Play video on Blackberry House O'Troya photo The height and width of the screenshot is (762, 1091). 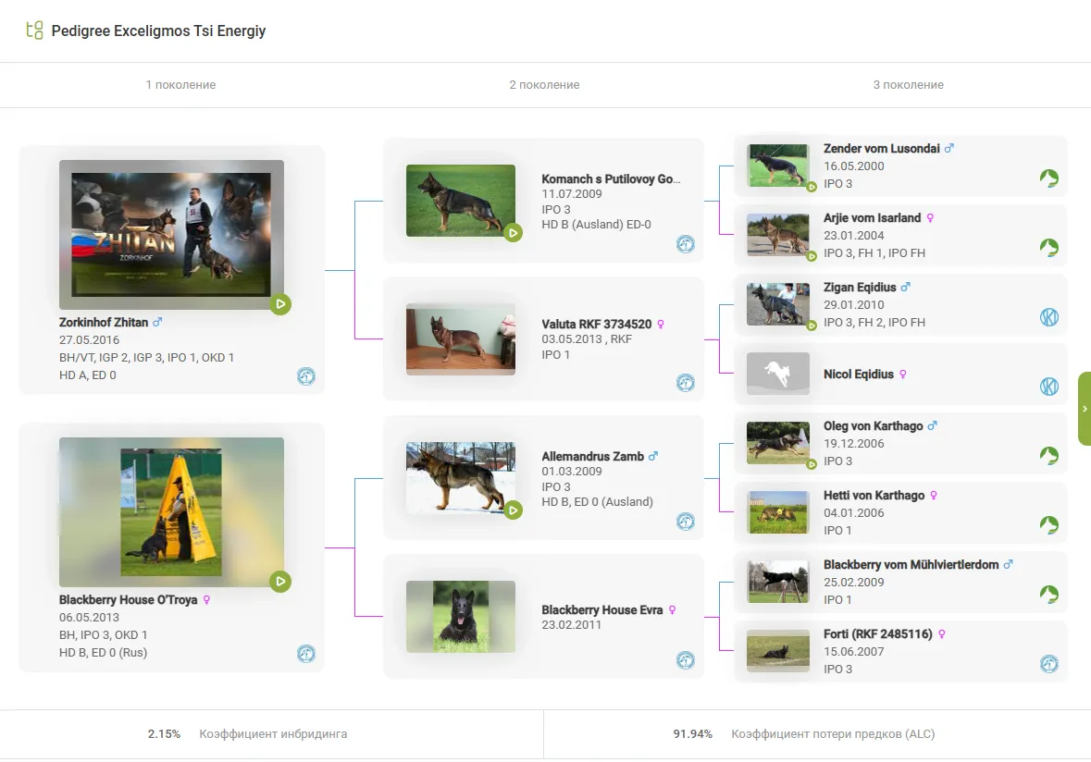[x=280, y=581]
